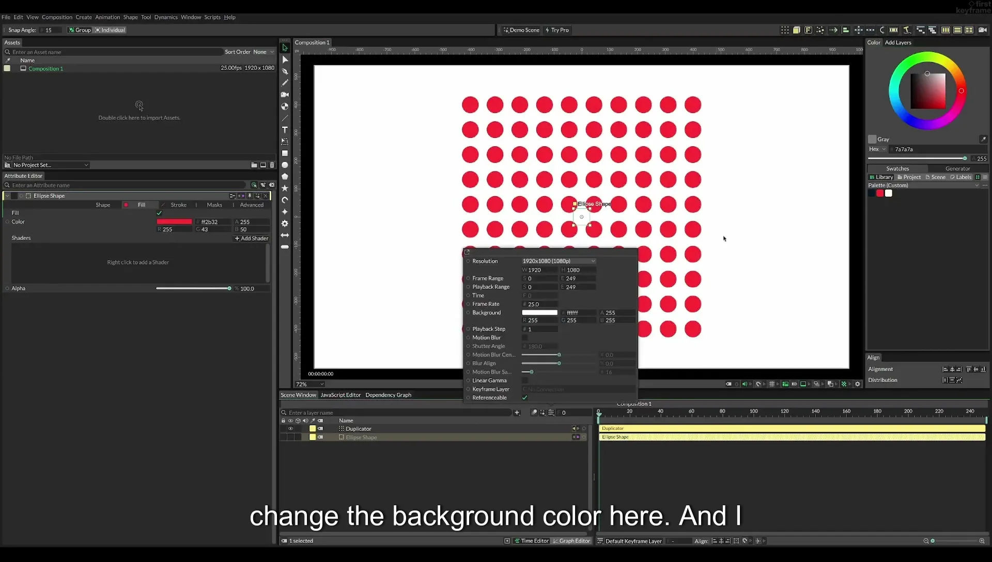
Task: Pick the Ellipse shape tool
Action: tap(285, 165)
